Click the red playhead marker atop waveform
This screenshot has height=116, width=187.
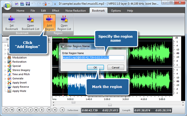point(63,39)
